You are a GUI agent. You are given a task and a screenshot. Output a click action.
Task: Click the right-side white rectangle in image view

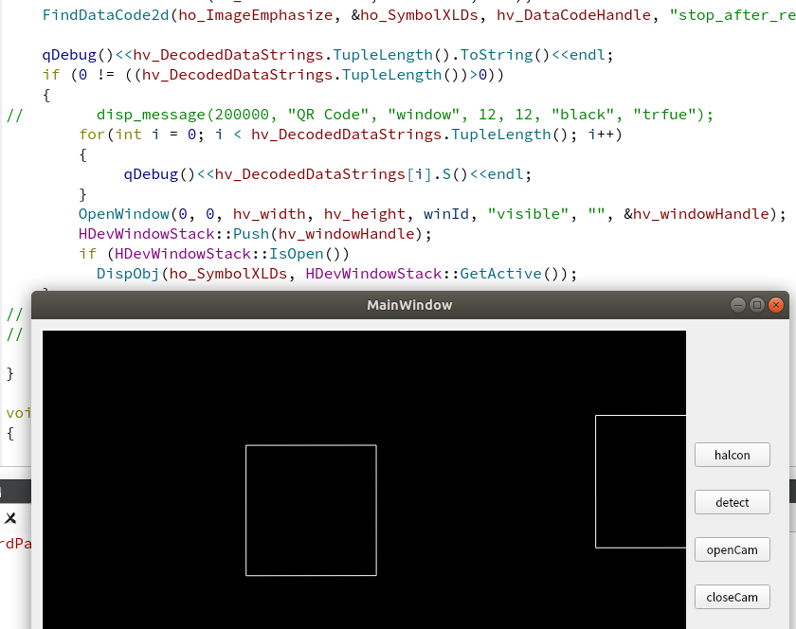point(641,482)
